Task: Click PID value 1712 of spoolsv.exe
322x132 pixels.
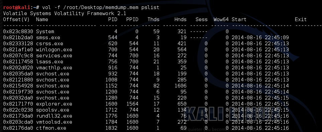Action: click(111, 110)
